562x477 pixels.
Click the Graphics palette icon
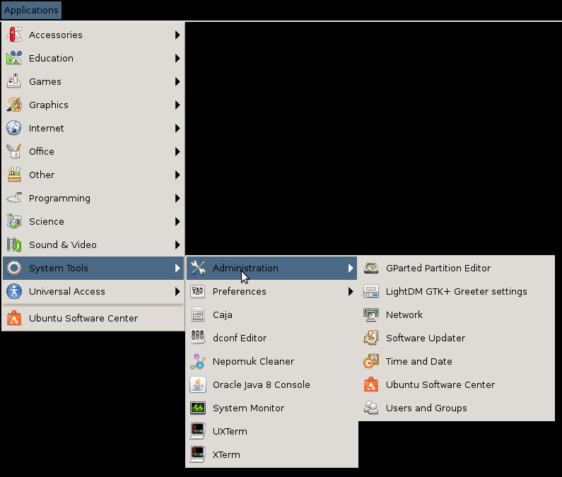click(14, 105)
